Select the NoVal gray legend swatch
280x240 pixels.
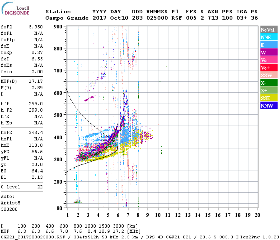point(268,30)
